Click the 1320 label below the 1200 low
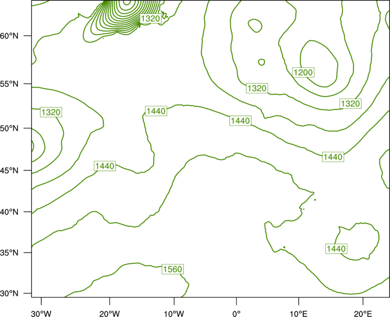 257,88
